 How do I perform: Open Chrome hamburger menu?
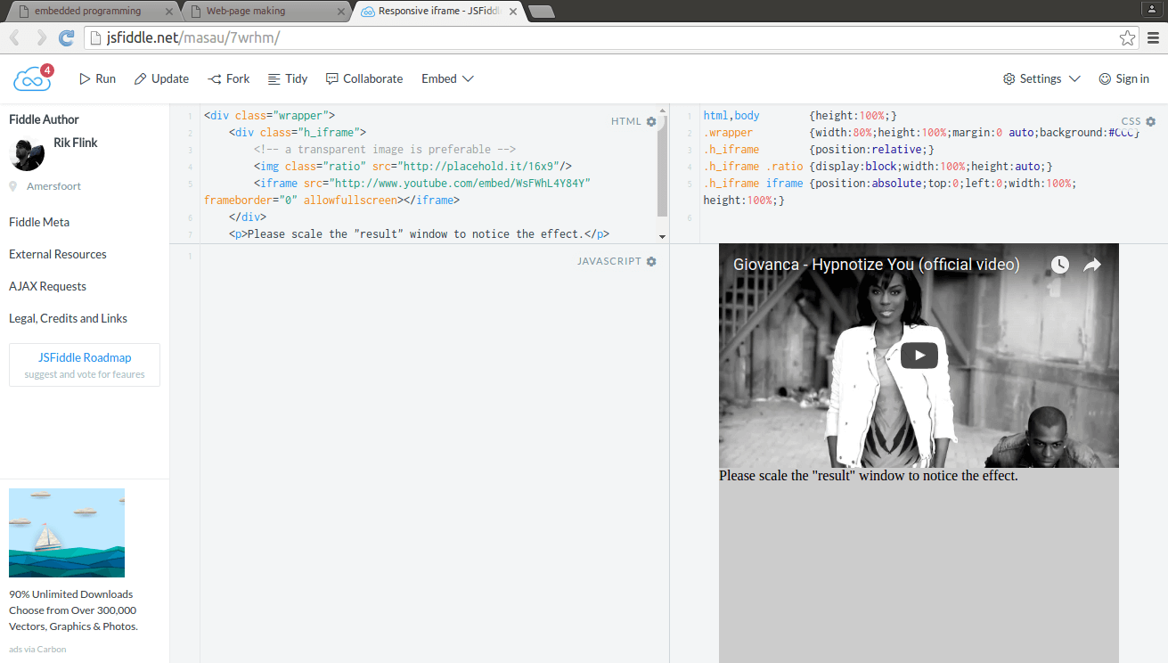[1153, 37]
